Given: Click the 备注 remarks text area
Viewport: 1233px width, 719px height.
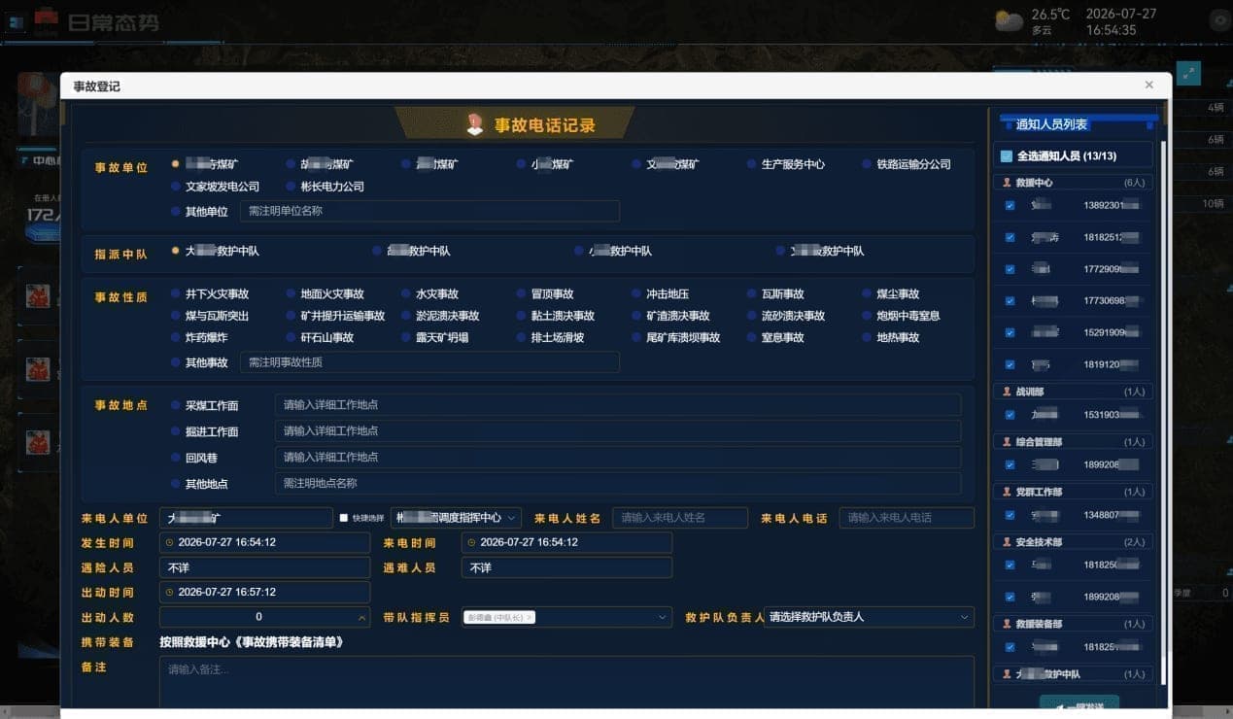Looking at the screenshot, I should tap(566, 681).
